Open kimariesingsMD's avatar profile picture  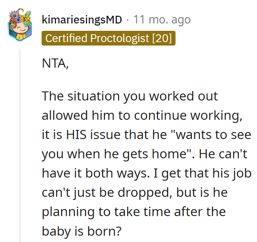pyautogui.click(x=20, y=25)
